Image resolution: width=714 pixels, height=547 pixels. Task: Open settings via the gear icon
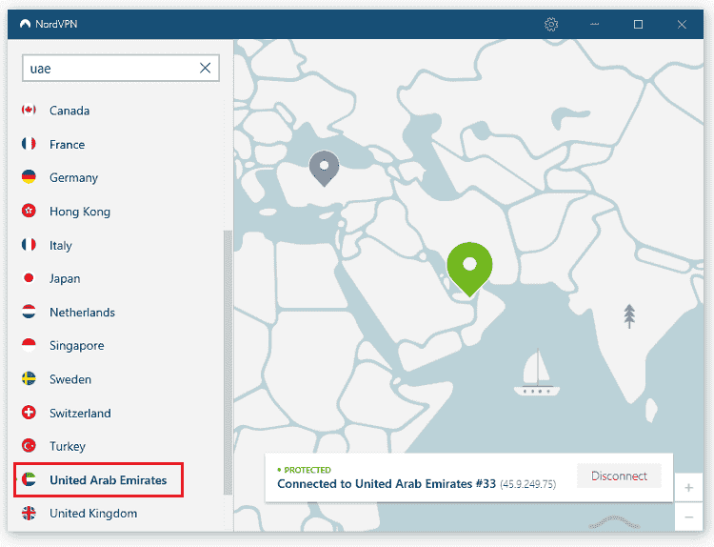click(x=551, y=24)
